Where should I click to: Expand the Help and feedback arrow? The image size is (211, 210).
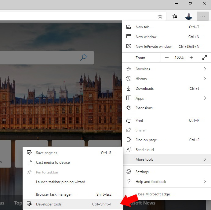point(205,181)
